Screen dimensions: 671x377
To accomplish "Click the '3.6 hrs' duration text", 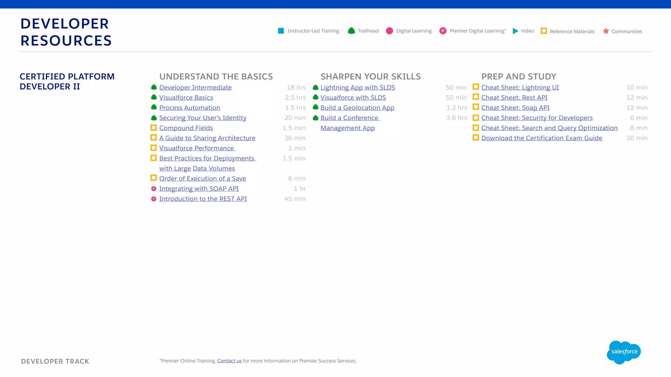I will pos(457,118).
